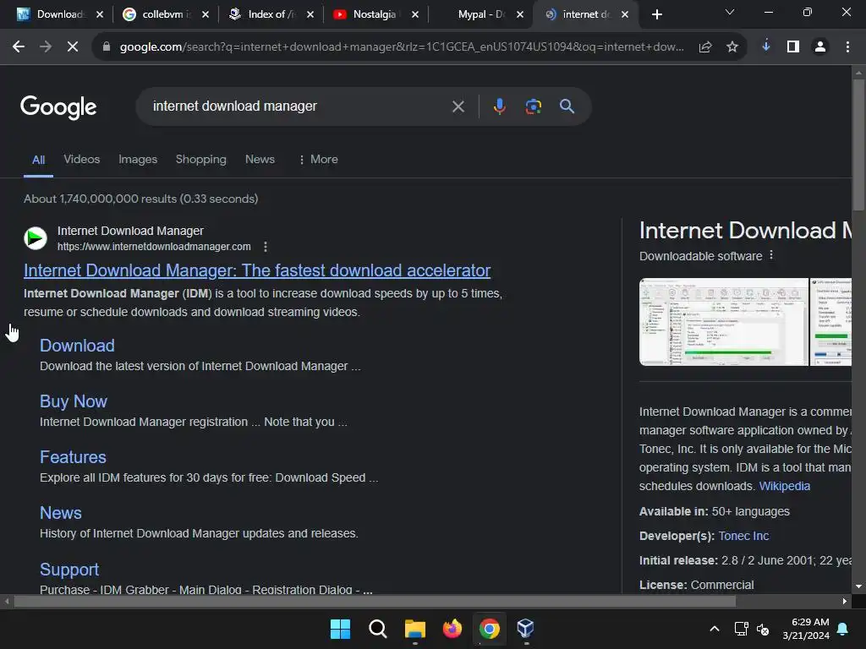Image resolution: width=866 pixels, height=649 pixels.
Task: Stop loading the page
Action: click(73, 47)
